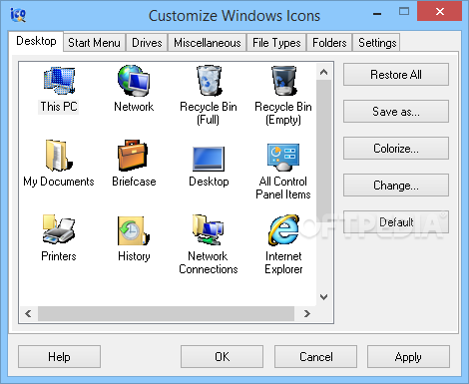
Task: Select the Internet Explorer icon
Action: click(283, 230)
